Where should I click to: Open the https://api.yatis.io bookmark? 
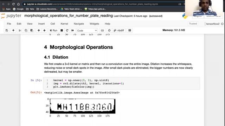click(95, 9)
